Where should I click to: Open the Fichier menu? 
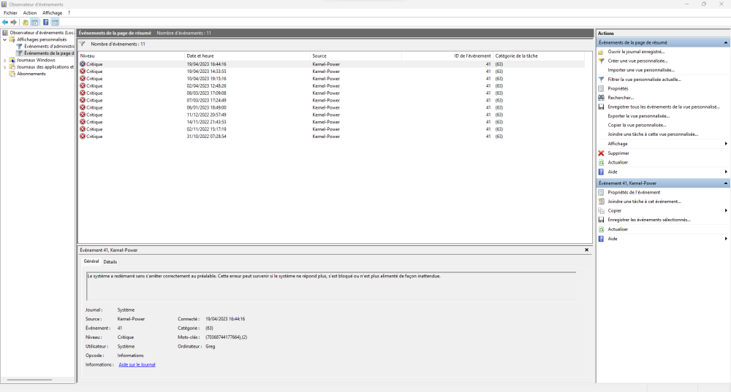pyautogui.click(x=10, y=13)
